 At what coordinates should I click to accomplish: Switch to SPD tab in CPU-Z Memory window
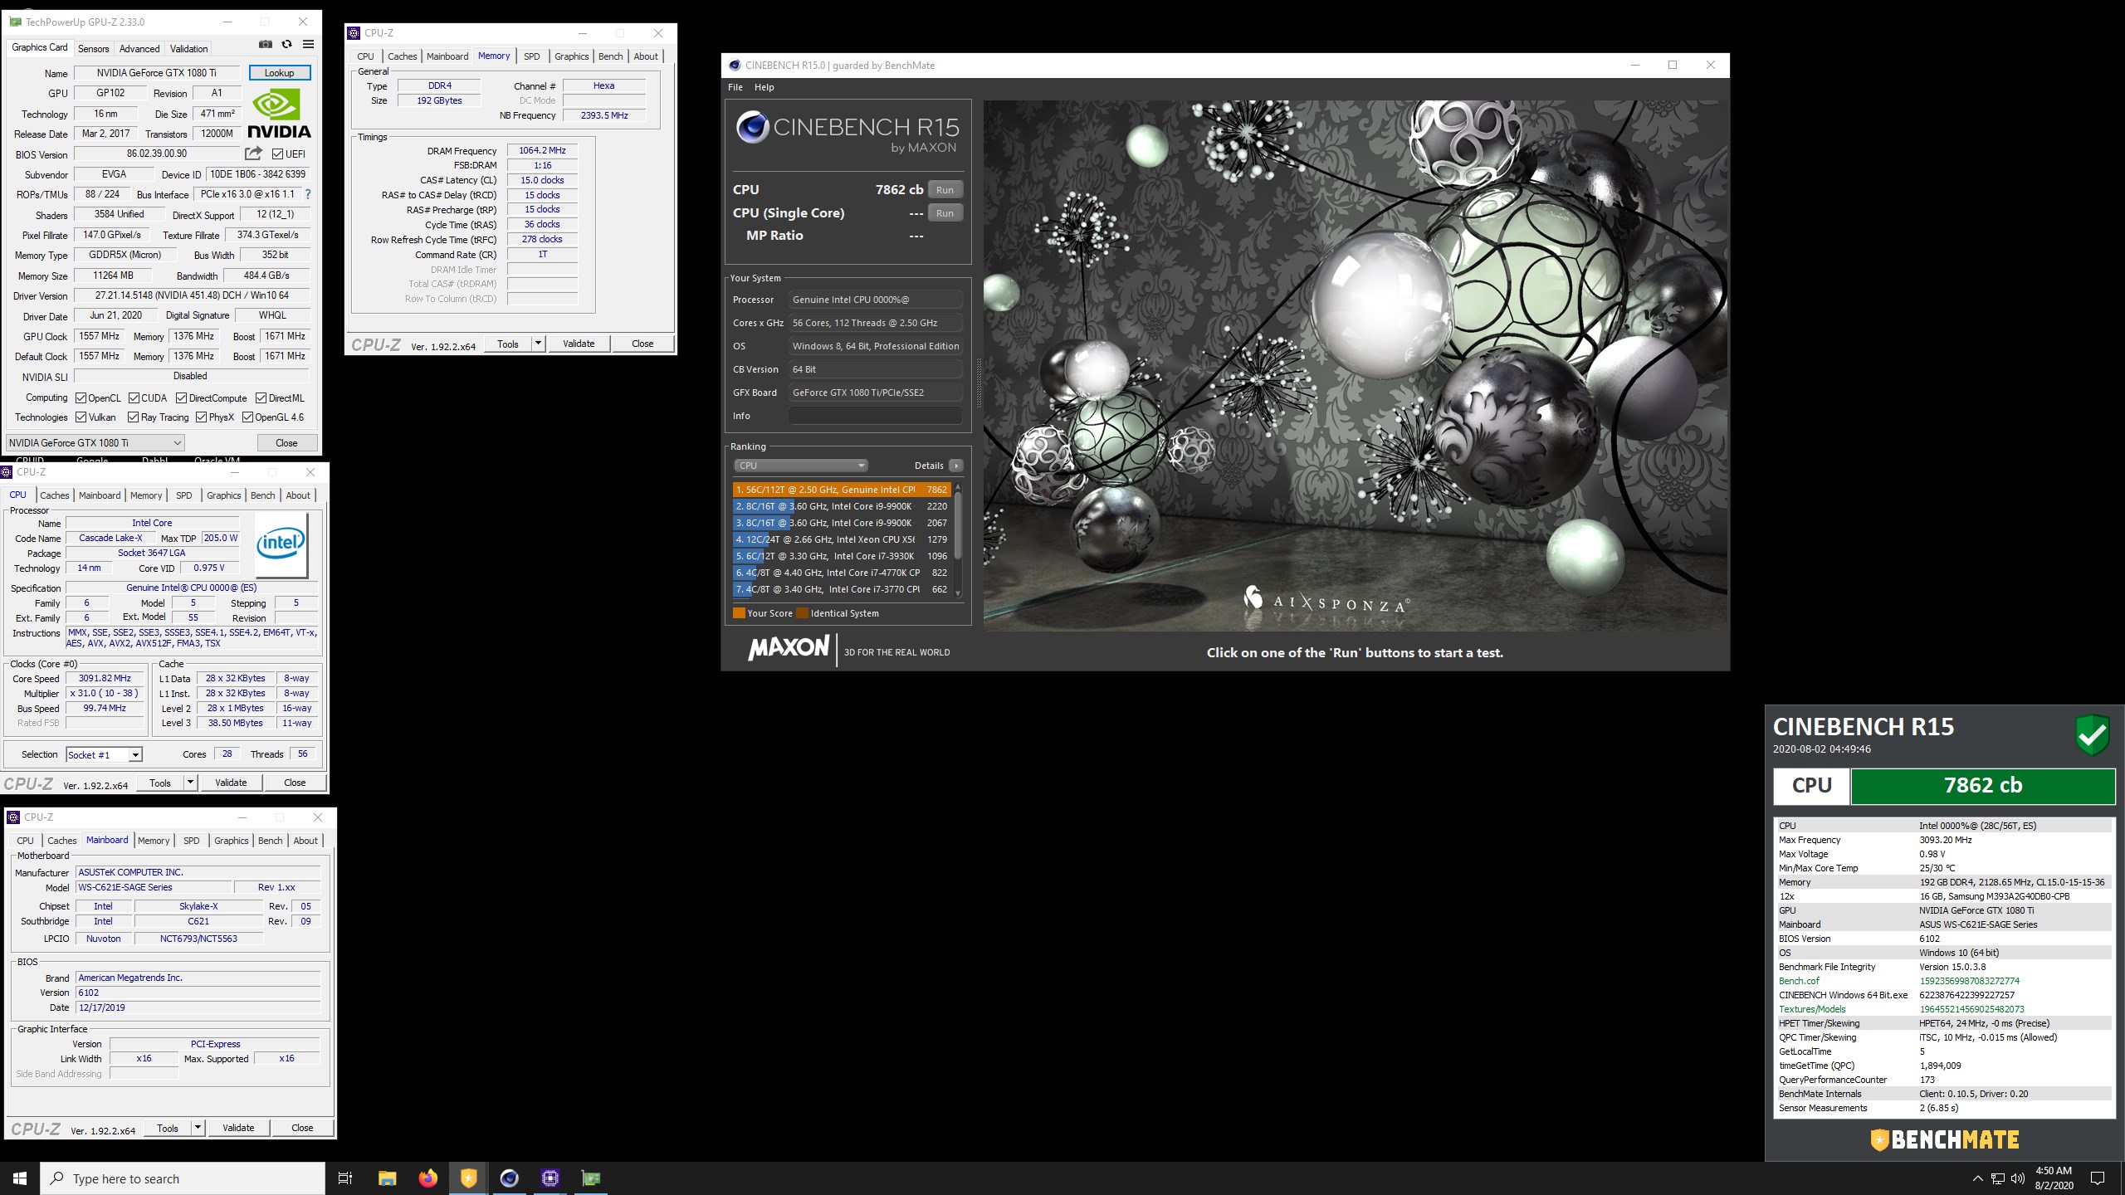pos(532,56)
